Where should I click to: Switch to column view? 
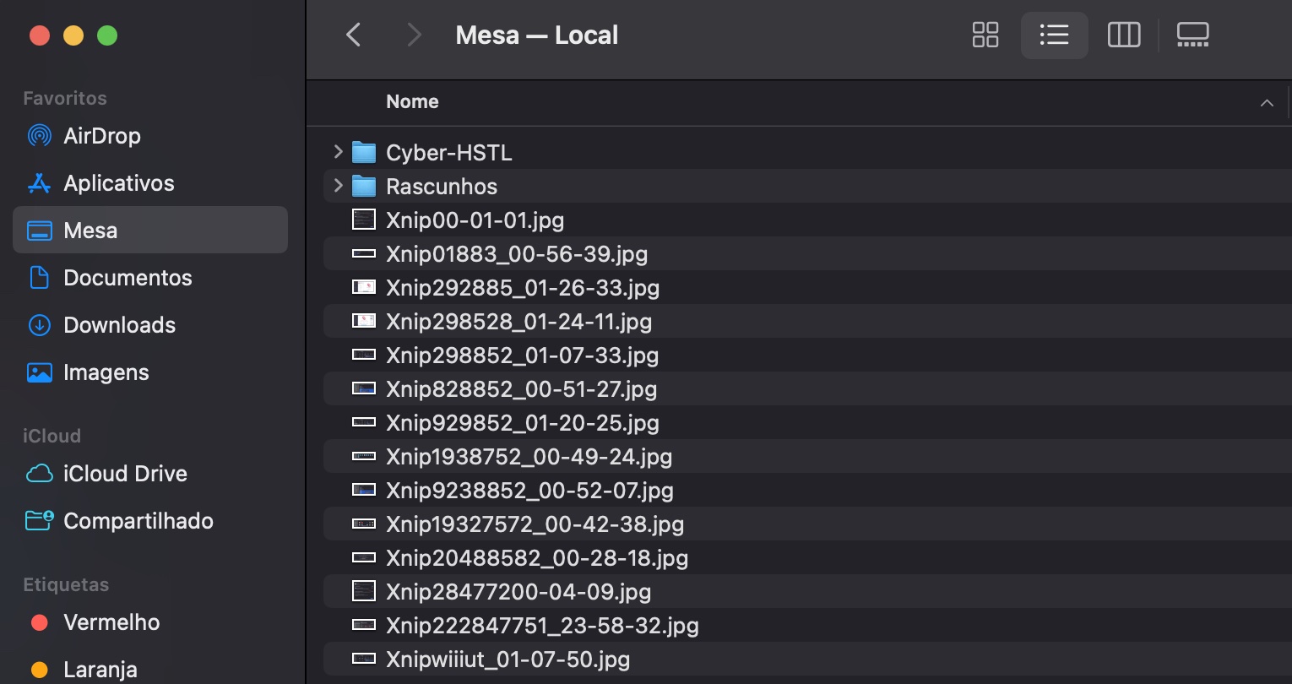click(x=1123, y=35)
